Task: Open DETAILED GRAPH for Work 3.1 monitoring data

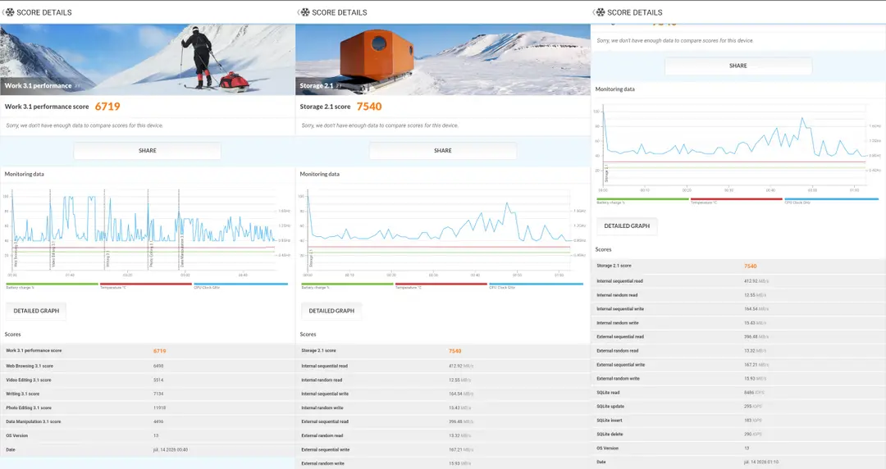Action: pos(36,311)
